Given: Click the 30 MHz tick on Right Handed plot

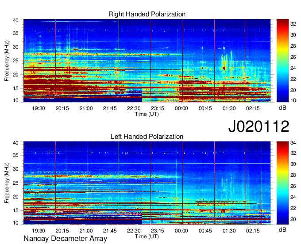Looking at the screenshot, I should pos(15,47).
